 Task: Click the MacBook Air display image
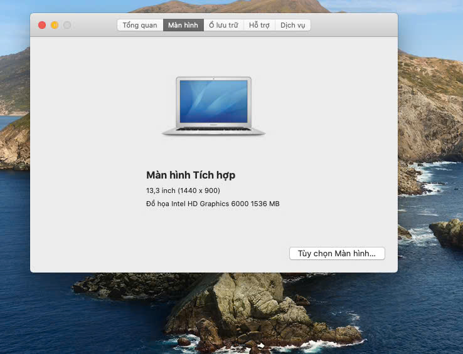point(213,107)
